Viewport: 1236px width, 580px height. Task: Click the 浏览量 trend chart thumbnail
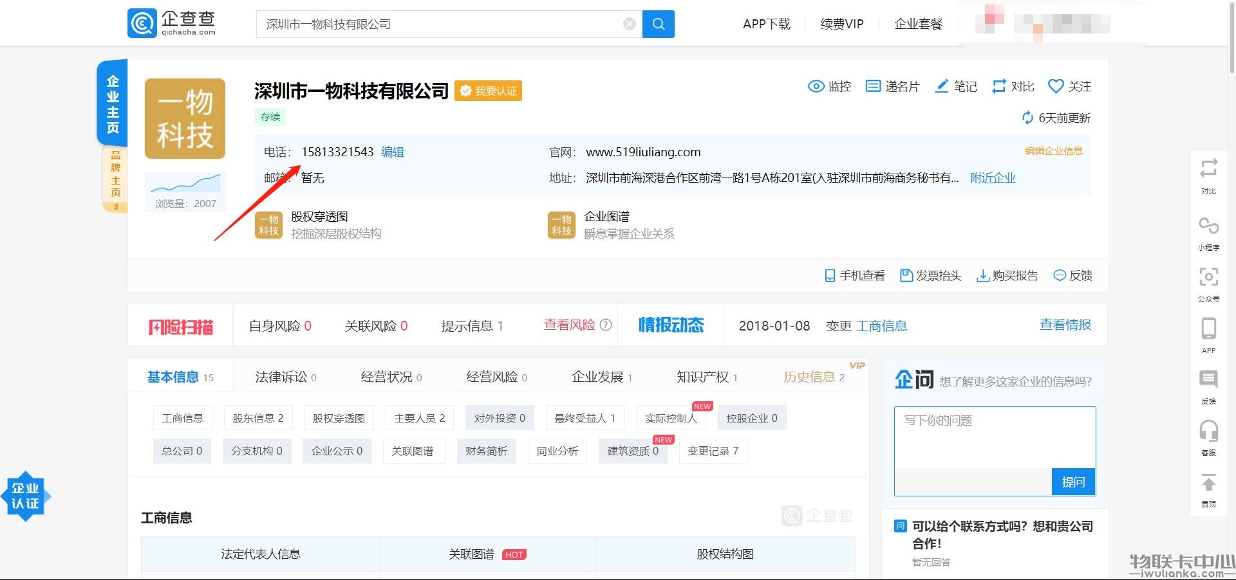[x=185, y=185]
